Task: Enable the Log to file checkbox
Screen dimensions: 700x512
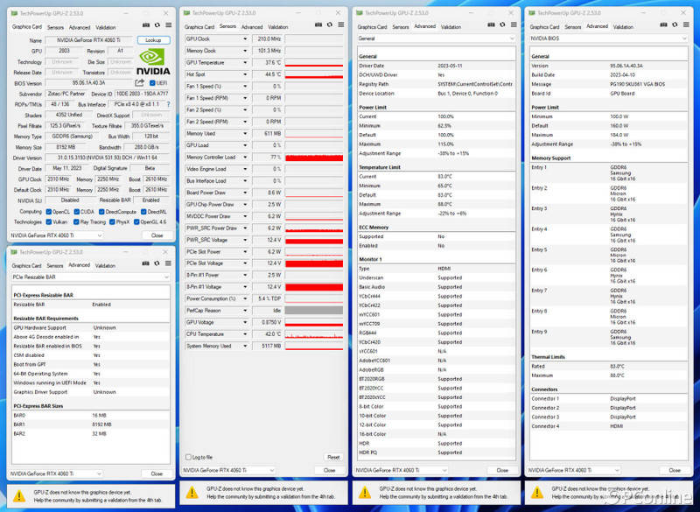Action: [x=186, y=457]
